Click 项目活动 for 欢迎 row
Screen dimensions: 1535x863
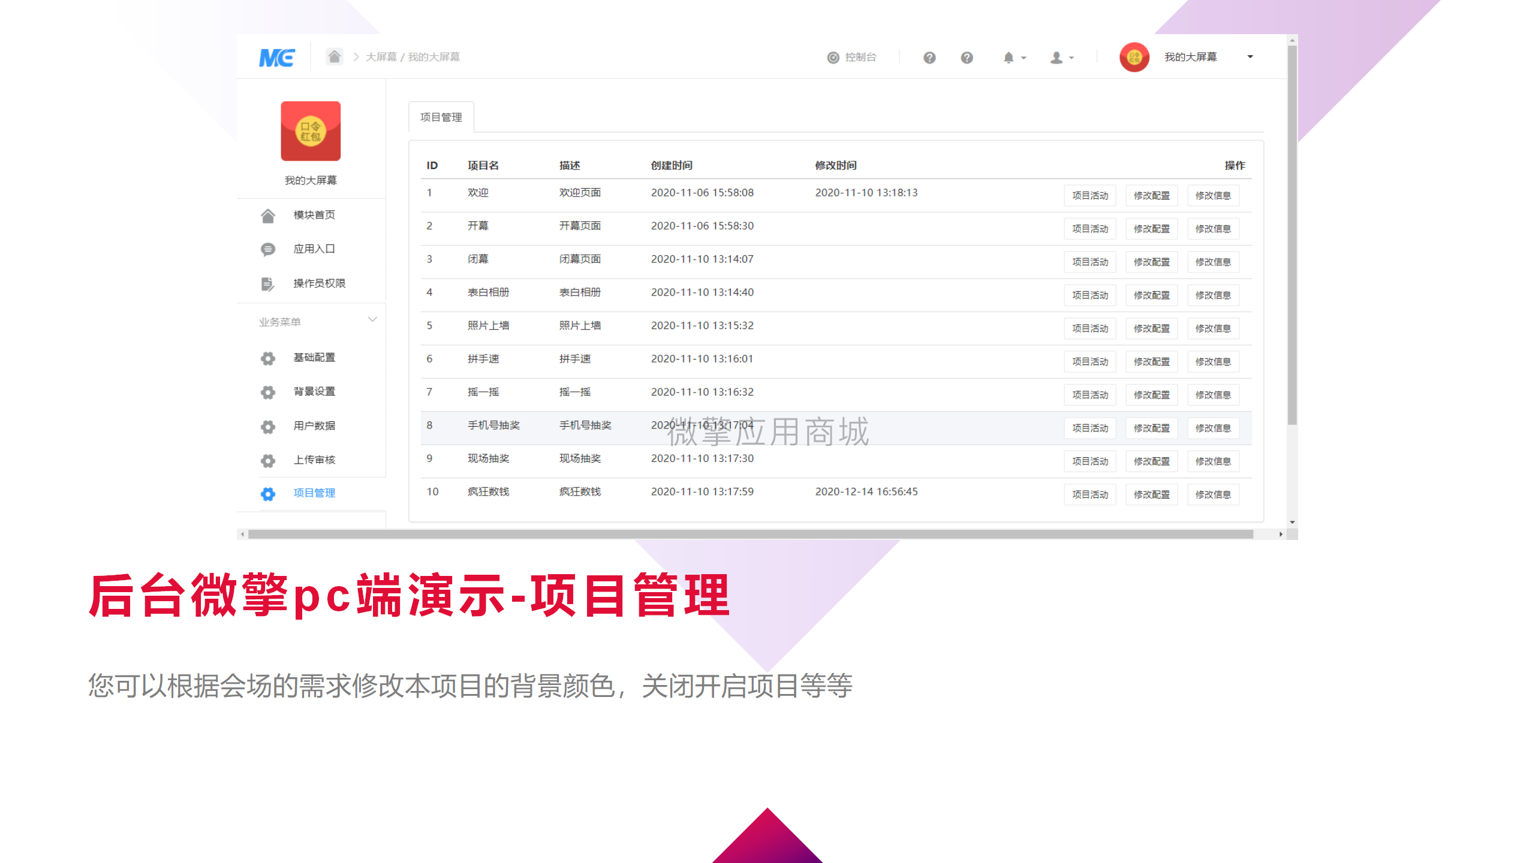coord(1090,195)
